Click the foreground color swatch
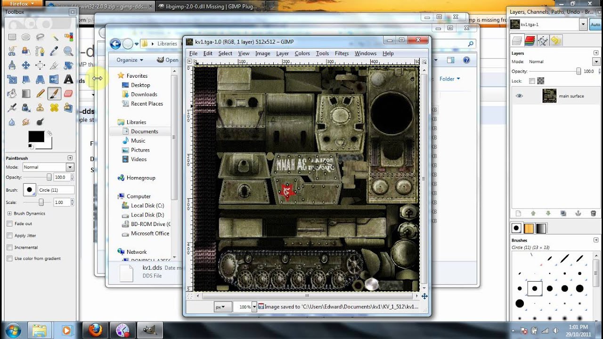Screen dimensions: 603x339 point(36,137)
